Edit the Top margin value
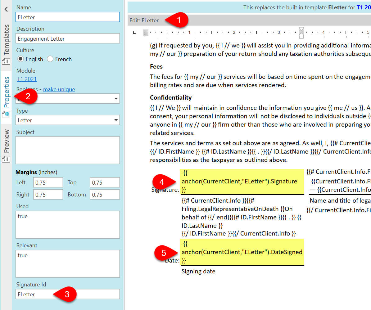 pos(105,182)
